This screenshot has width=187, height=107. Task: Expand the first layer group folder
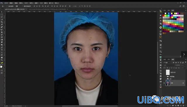pos(166,77)
